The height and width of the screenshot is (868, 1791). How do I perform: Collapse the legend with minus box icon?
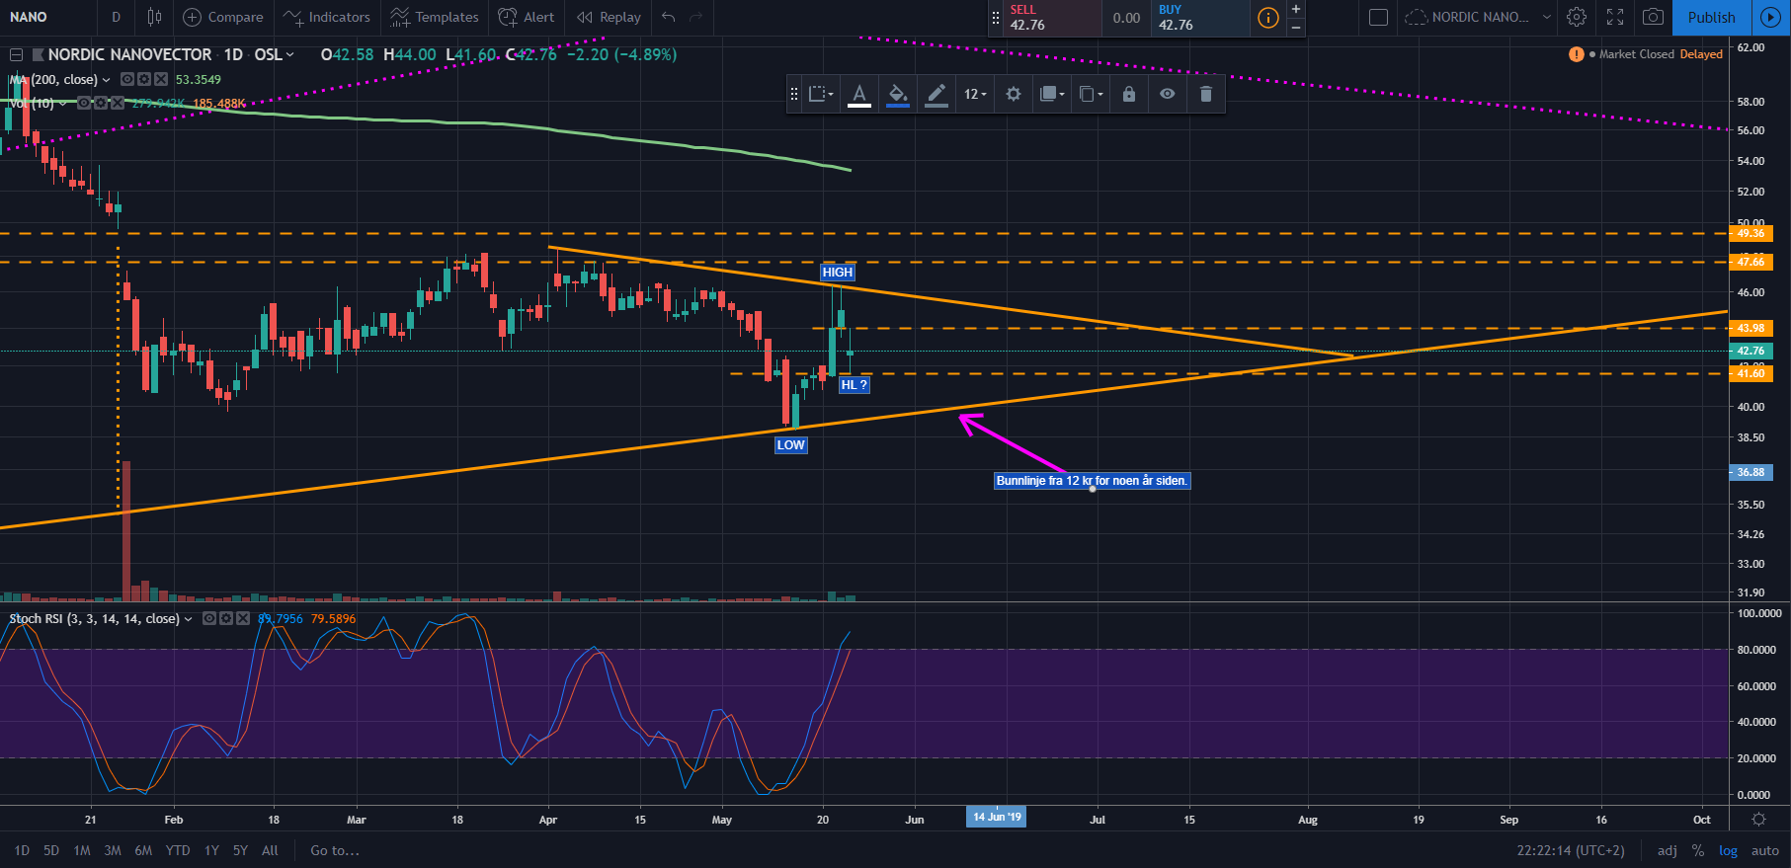pyautogui.click(x=16, y=54)
